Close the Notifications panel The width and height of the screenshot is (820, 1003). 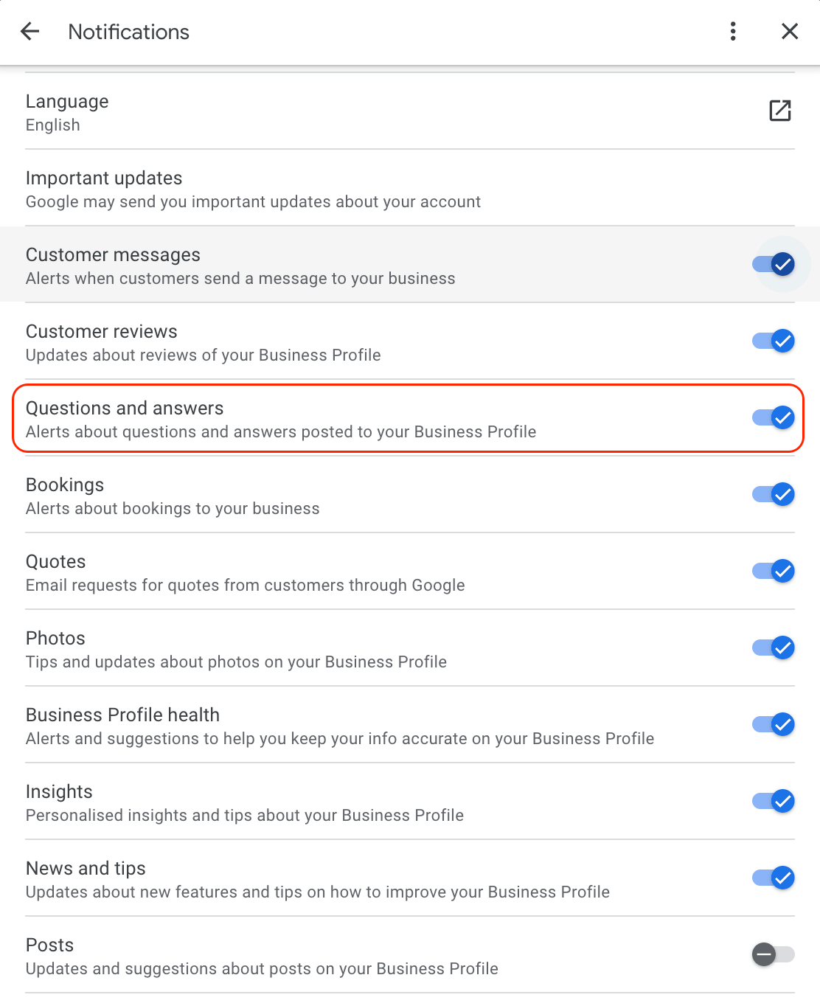click(789, 32)
